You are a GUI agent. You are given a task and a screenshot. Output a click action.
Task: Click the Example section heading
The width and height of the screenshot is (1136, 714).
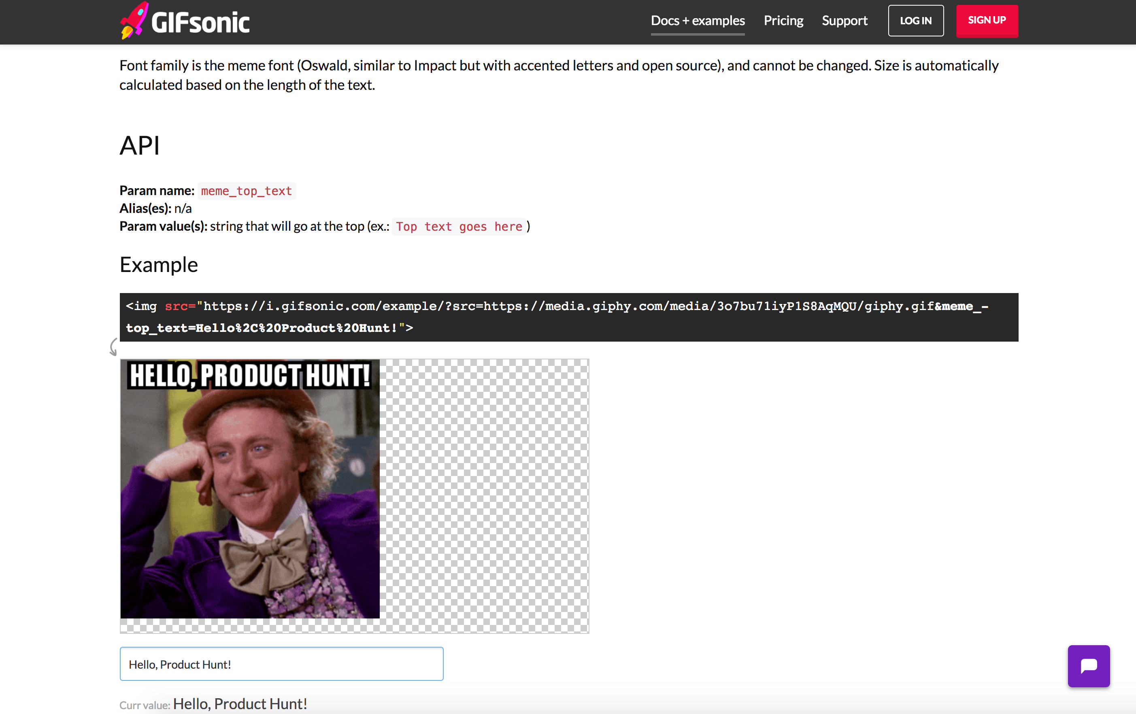159,265
